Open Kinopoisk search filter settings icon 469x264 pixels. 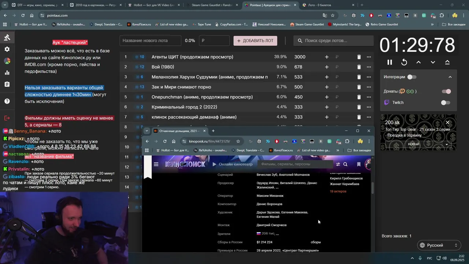pyautogui.click(x=338, y=164)
